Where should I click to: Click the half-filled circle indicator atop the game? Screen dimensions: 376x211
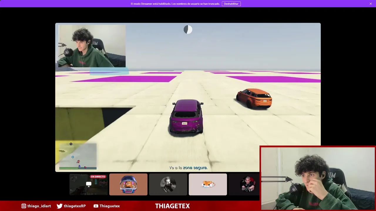[x=188, y=30]
